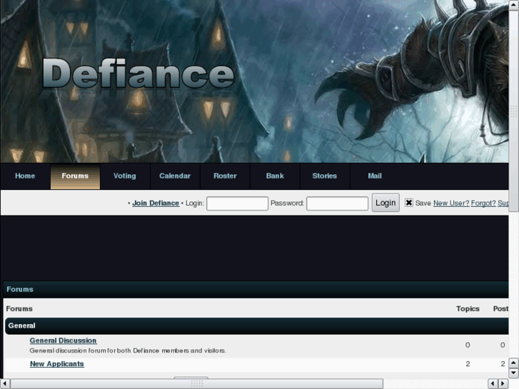Click the vertical scrollbar thumb

pos(514,111)
